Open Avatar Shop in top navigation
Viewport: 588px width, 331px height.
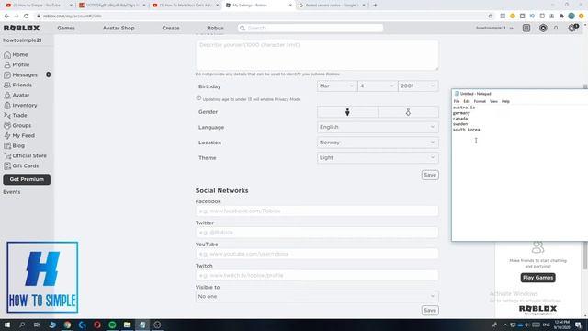pos(119,29)
